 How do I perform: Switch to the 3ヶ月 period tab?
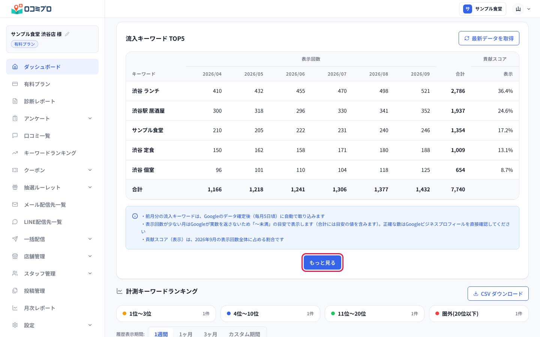[210, 334]
